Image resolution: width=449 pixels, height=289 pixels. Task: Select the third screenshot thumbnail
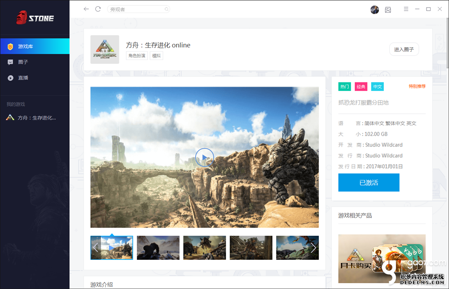point(204,247)
